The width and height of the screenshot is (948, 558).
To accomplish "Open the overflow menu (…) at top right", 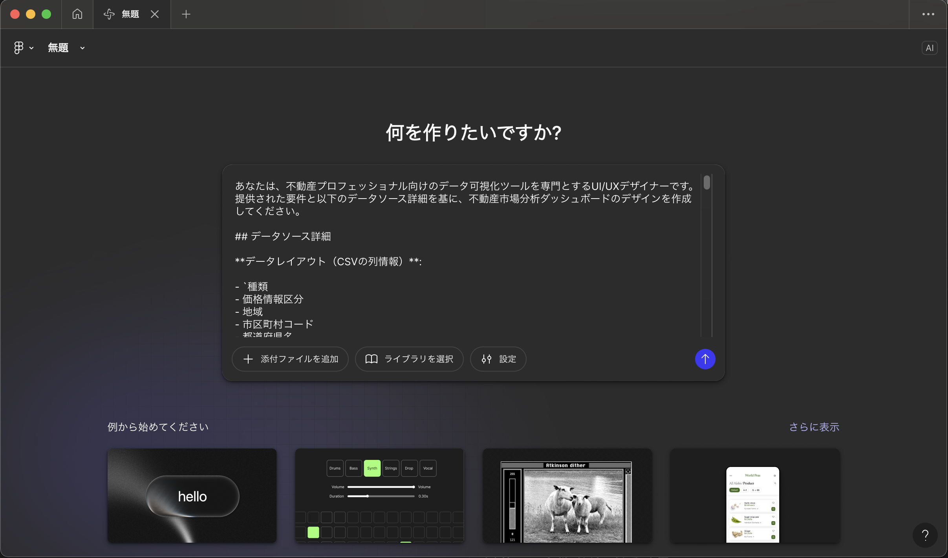I will (x=928, y=14).
